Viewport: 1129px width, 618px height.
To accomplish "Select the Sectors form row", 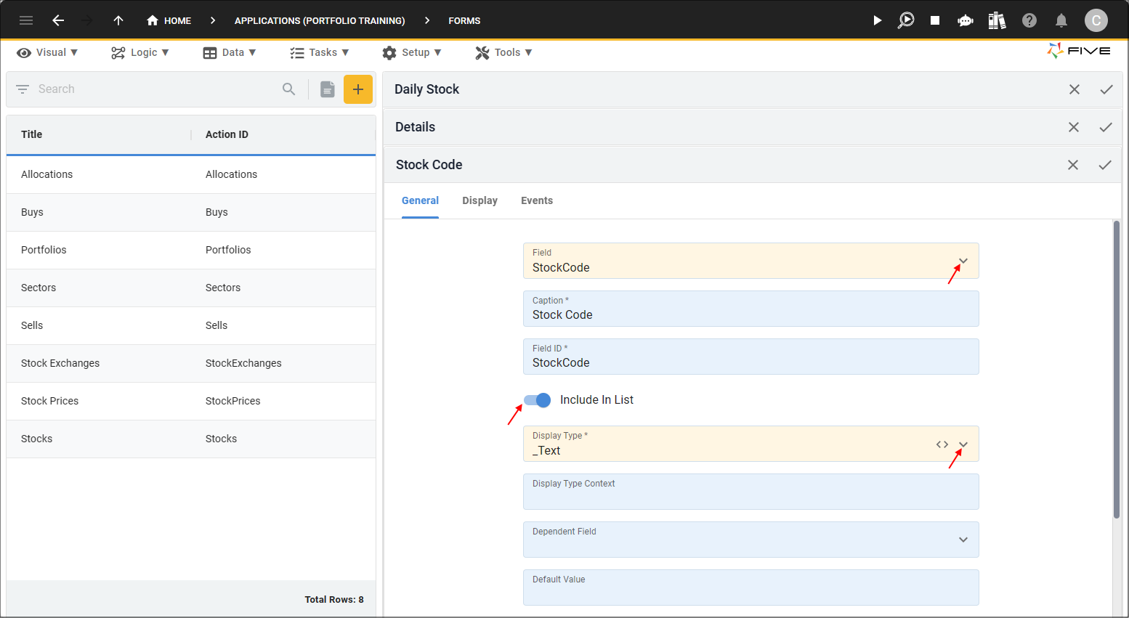I will click(191, 288).
